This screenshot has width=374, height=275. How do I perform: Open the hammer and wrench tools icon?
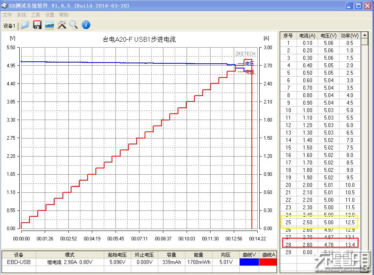coord(62,25)
